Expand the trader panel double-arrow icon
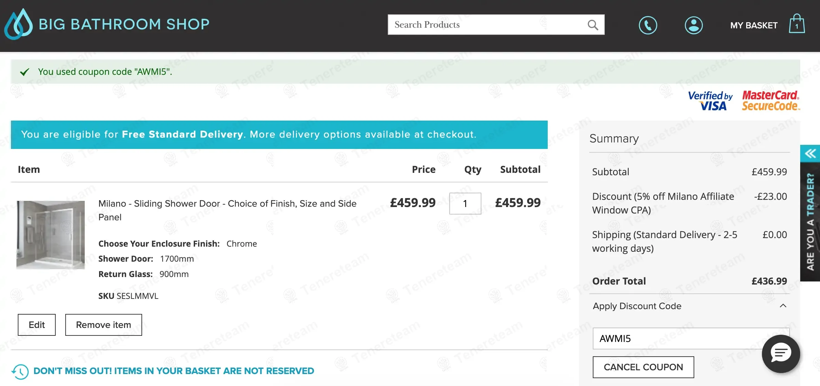 810,153
